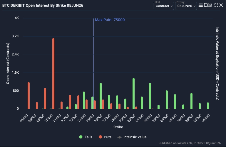Click the 95000 strike axis label
Viewport: 226px width, 147px height.
(x=205, y=118)
